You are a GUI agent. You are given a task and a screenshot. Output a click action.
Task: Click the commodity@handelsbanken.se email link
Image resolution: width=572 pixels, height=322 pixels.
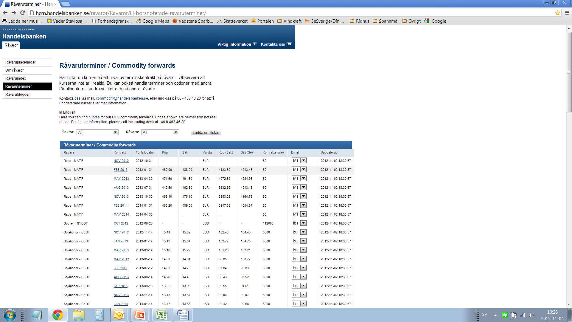122,98
